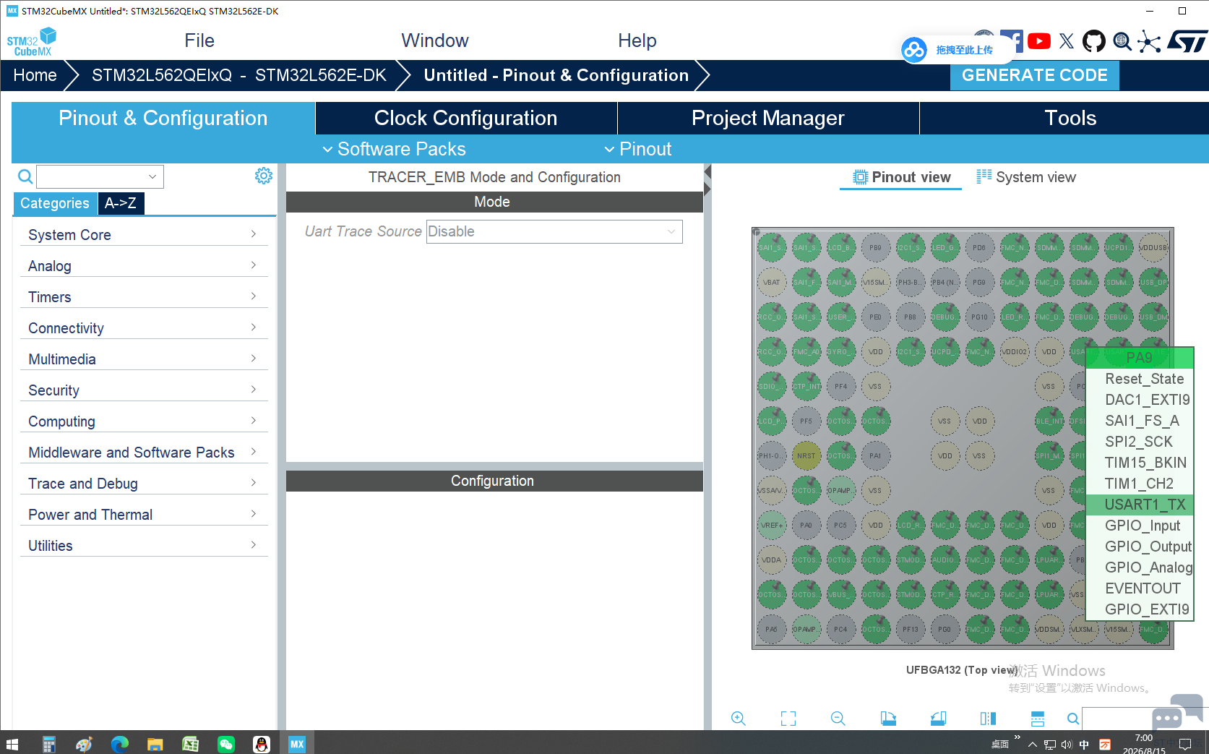Open Microsoft Edge from the taskbar
The width and height of the screenshot is (1209, 754).
click(120, 744)
